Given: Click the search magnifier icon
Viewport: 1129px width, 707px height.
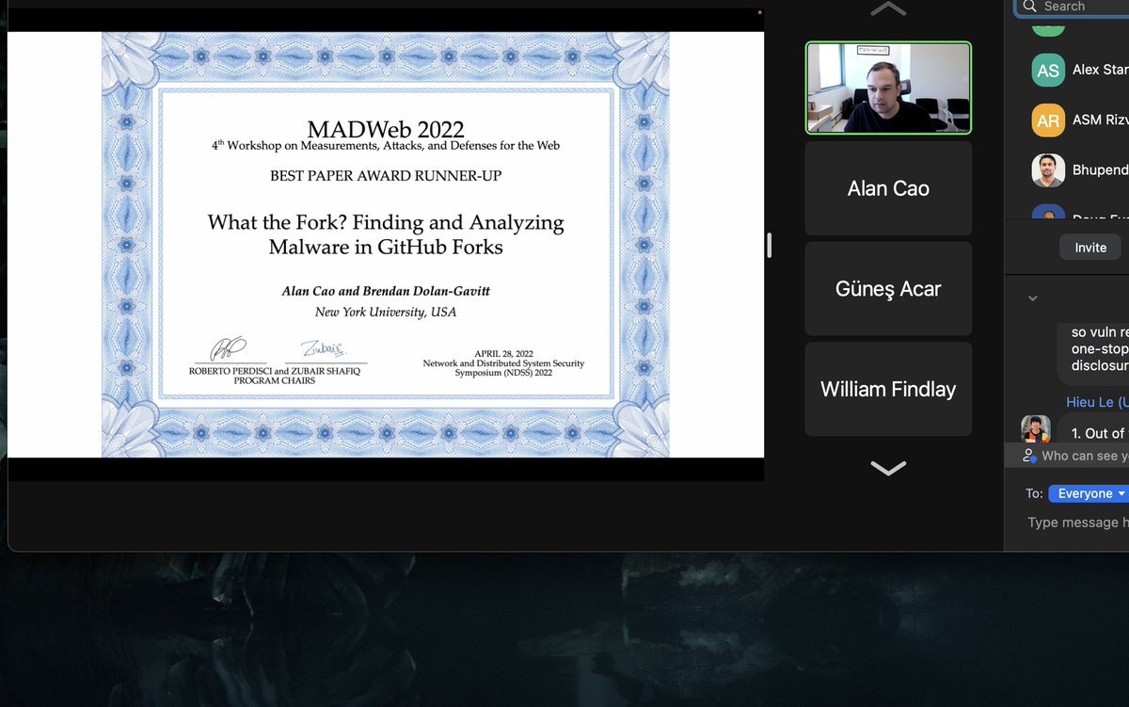Looking at the screenshot, I should pos(1029,7).
